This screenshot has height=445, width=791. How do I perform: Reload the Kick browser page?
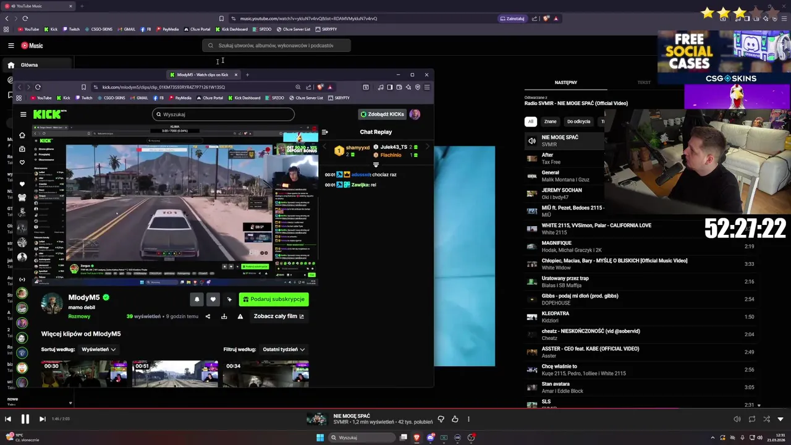click(x=38, y=87)
